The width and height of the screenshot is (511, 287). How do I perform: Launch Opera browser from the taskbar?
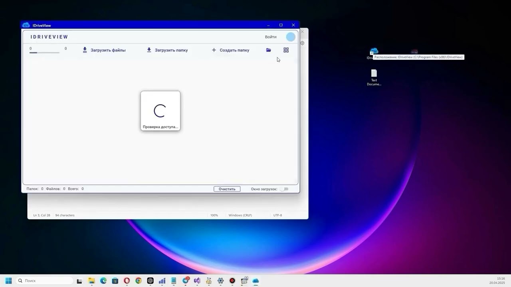(x=127, y=281)
